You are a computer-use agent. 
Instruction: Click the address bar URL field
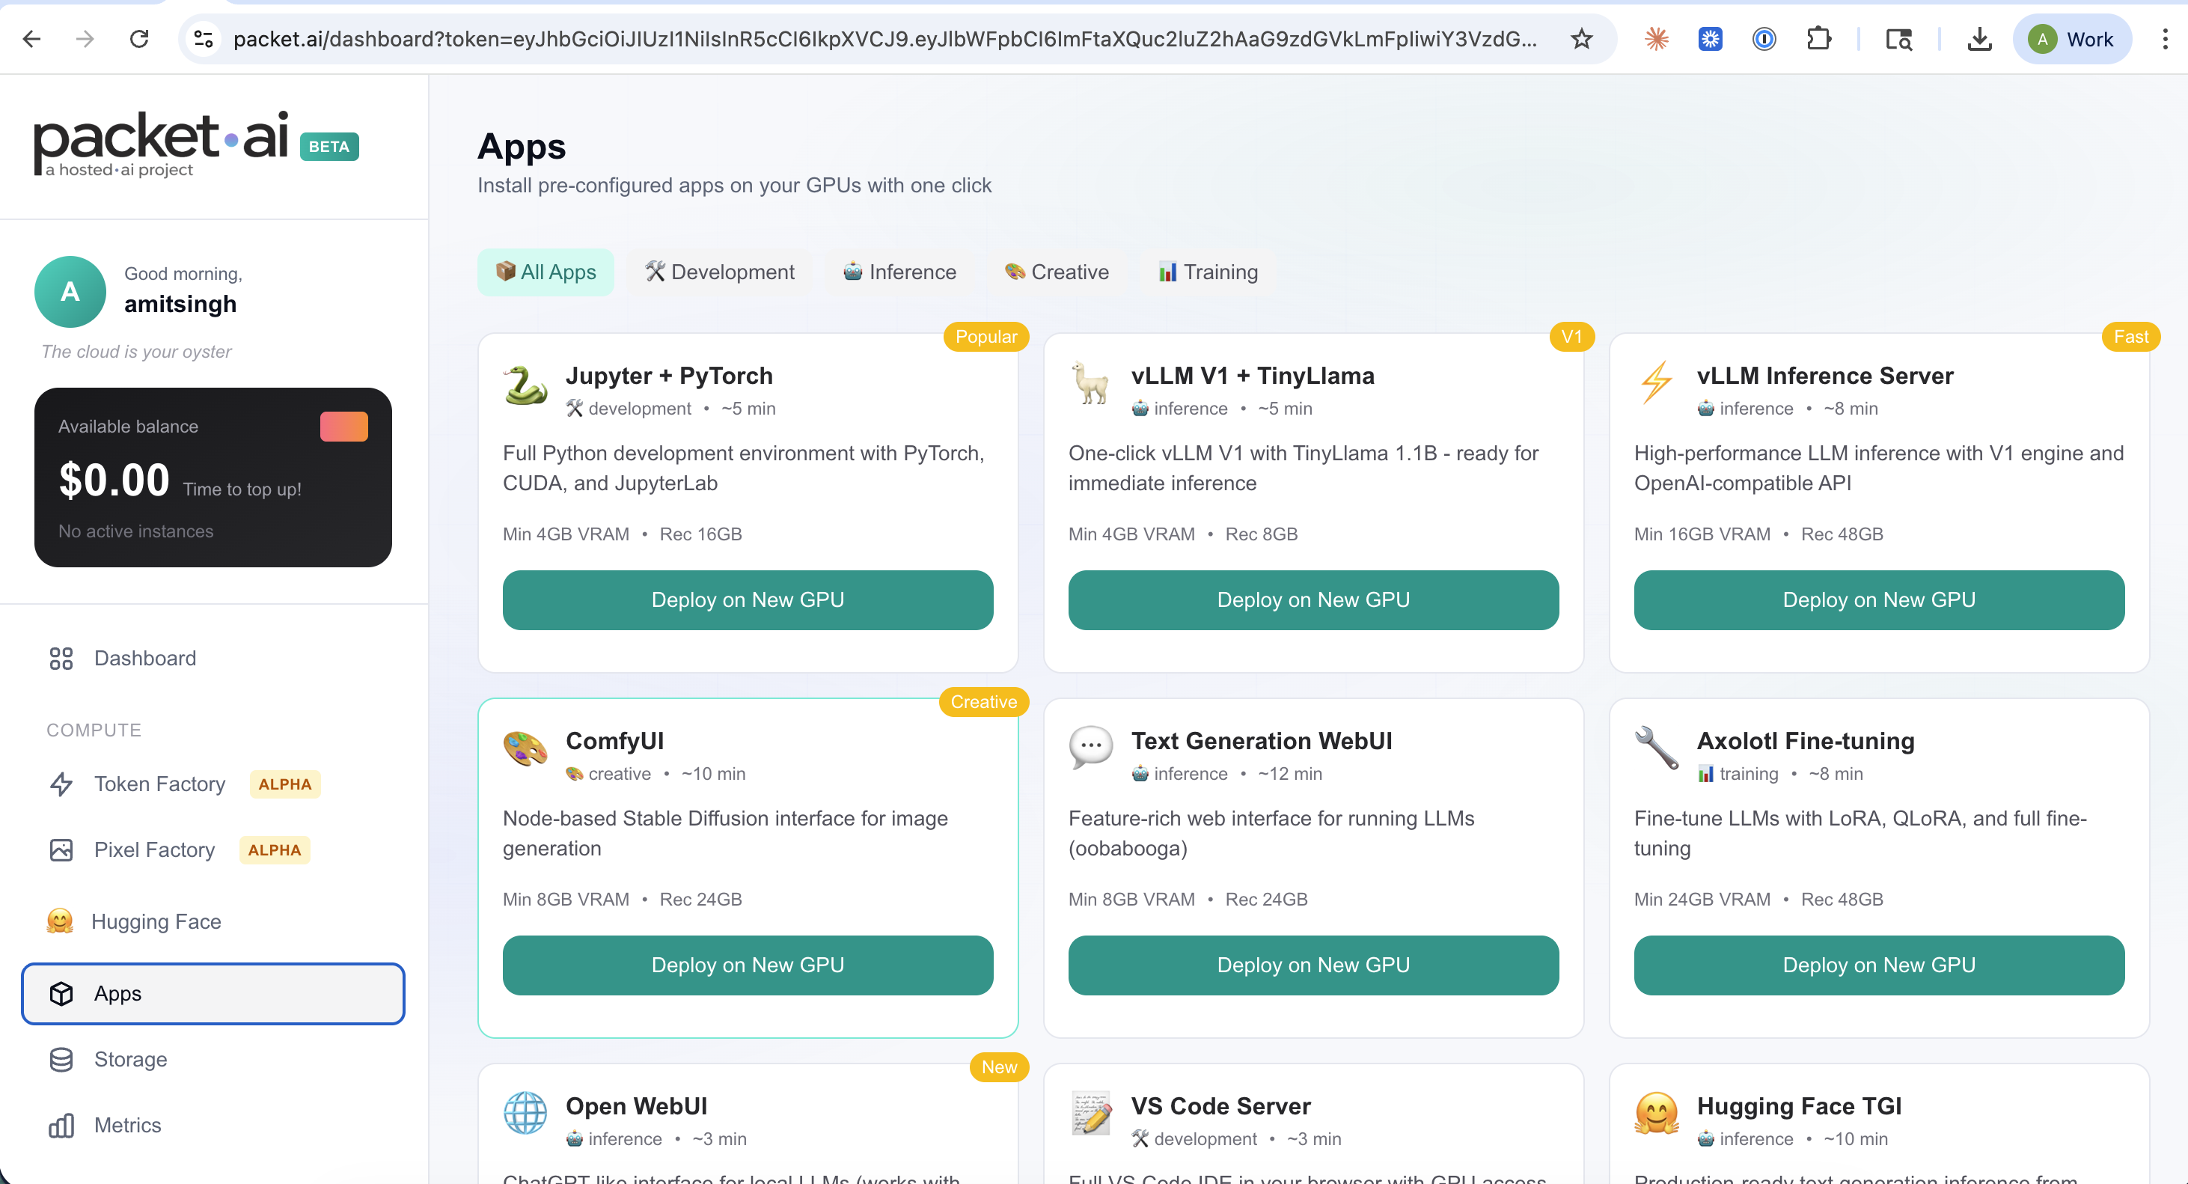tap(883, 39)
